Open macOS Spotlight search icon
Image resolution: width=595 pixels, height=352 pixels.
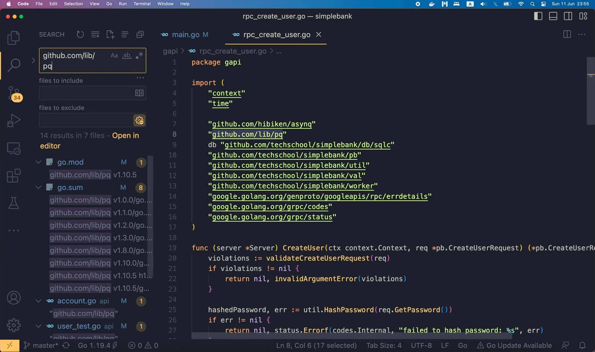[x=532, y=4]
